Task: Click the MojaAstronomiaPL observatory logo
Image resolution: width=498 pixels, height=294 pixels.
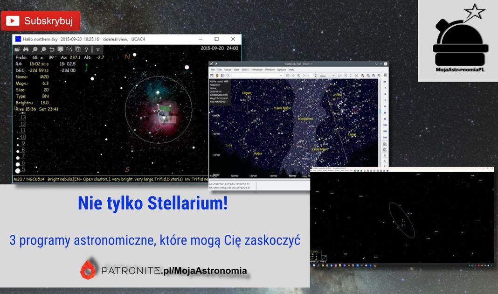Action: tap(460, 38)
